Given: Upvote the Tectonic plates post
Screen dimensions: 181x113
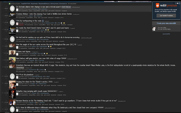Looking at the screenshot, I should 6,7.
